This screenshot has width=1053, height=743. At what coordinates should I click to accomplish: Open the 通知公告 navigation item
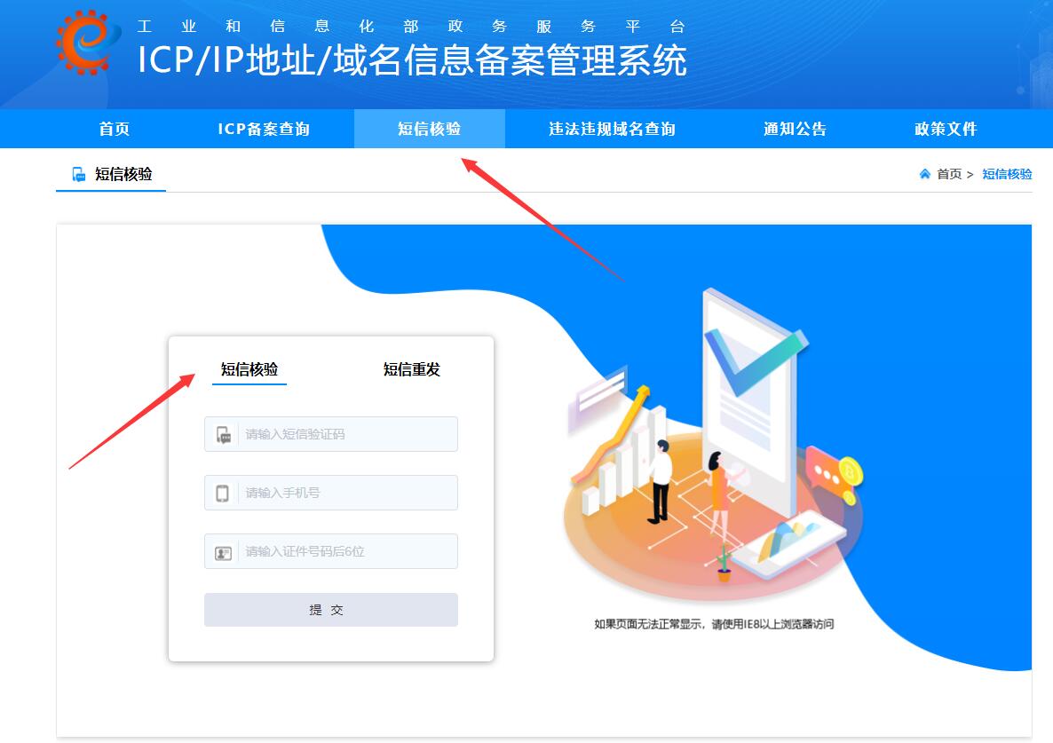(x=796, y=129)
